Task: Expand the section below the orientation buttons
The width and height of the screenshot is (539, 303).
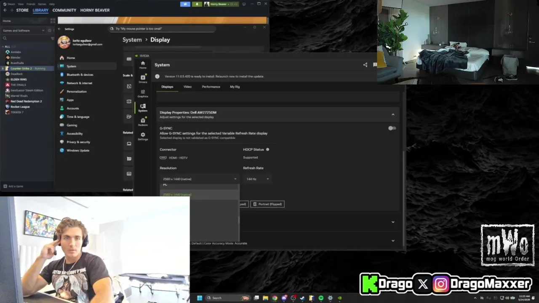Action: (393, 222)
